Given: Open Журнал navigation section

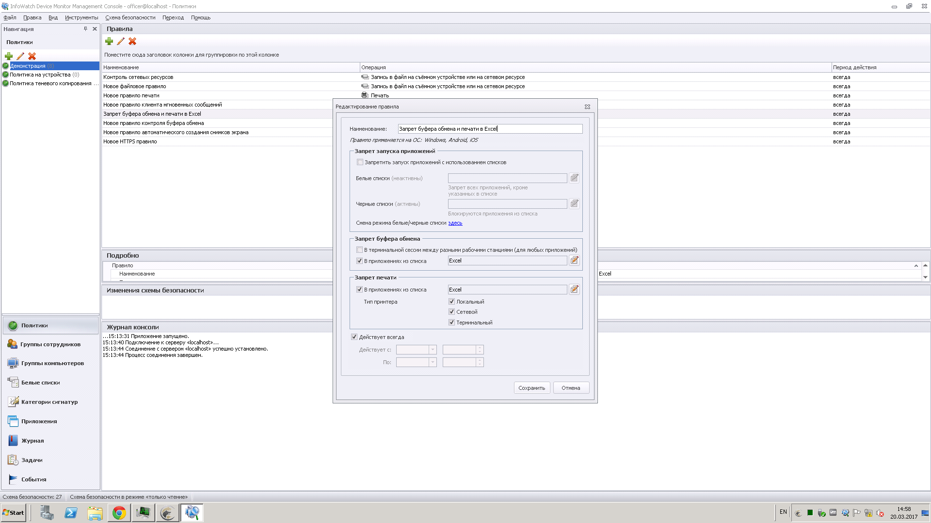Looking at the screenshot, I should [x=32, y=441].
